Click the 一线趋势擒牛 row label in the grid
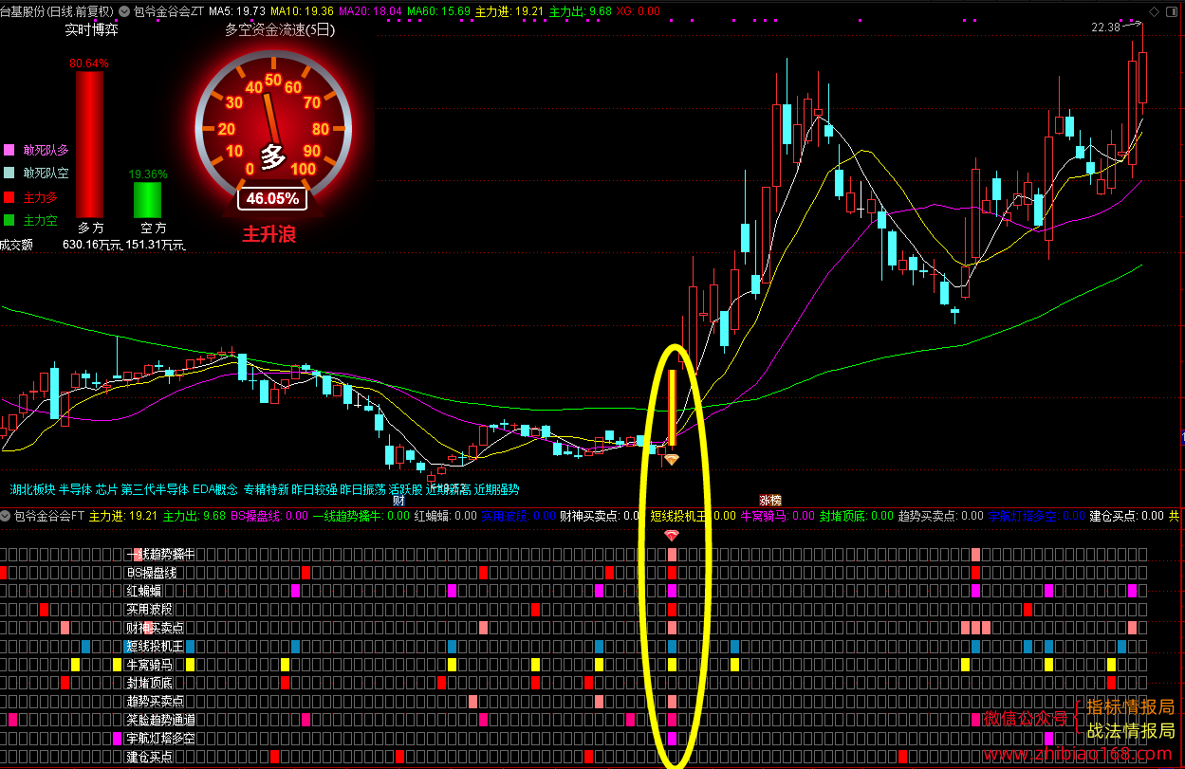Viewport: 1185px width, 769px height. tap(160, 554)
